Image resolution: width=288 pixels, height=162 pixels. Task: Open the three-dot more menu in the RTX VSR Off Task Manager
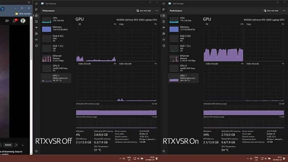pyautogui.click(x=157, y=10)
